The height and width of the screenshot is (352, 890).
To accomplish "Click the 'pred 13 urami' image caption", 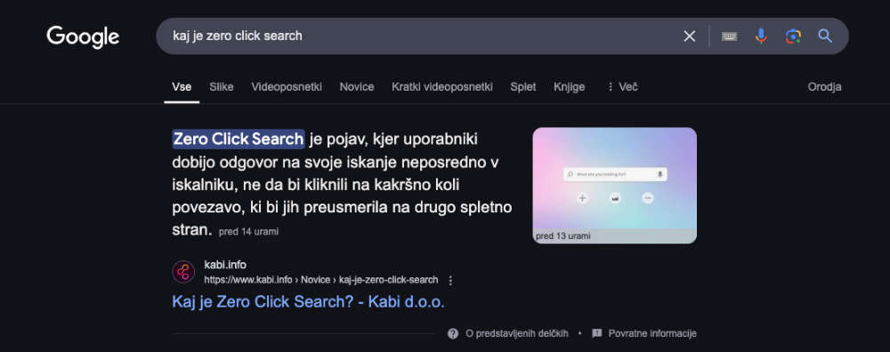I will point(563,236).
